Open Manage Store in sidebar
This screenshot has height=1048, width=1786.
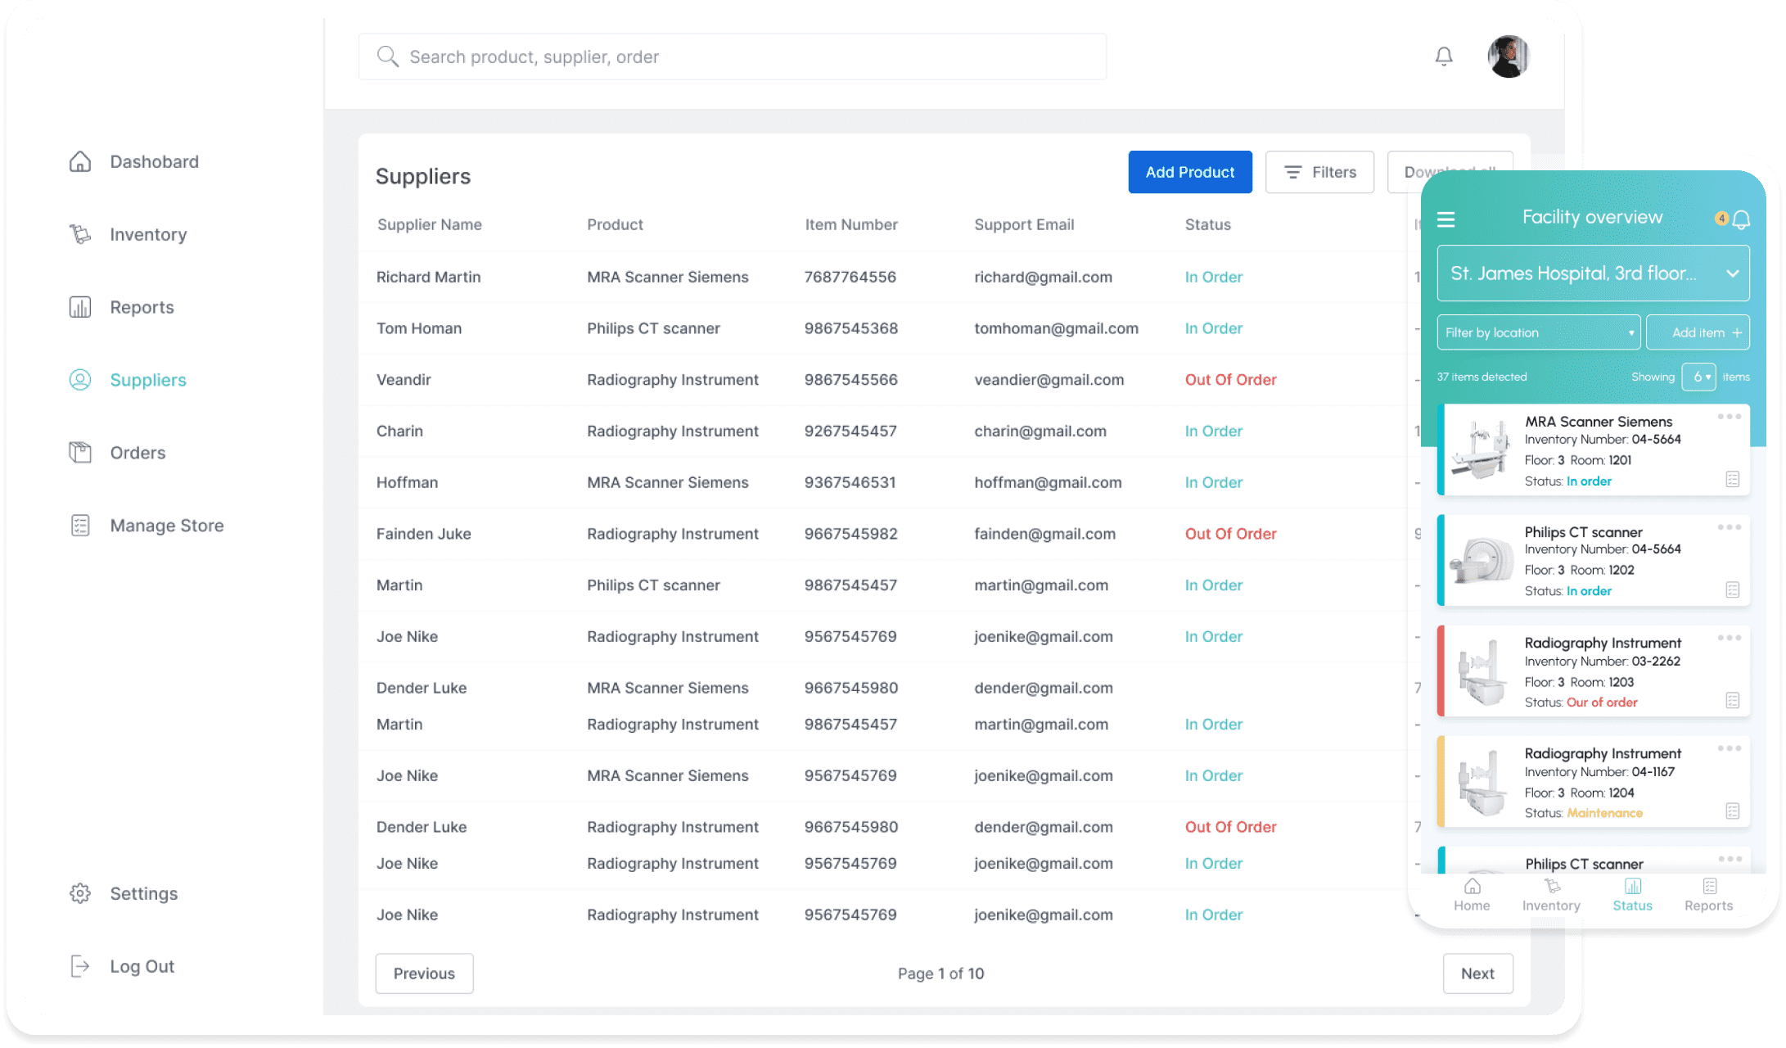tap(167, 526)
